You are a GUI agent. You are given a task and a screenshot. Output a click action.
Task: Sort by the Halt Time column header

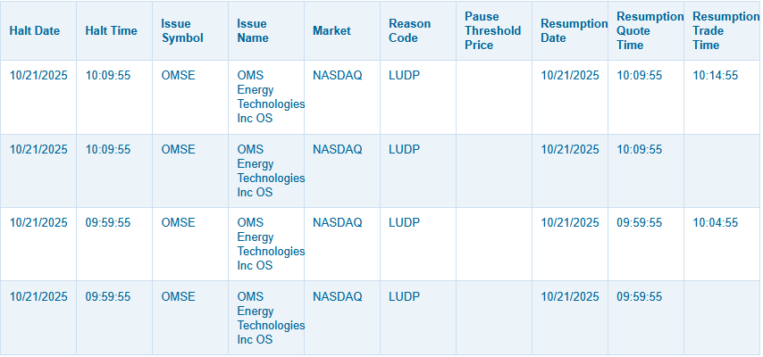(x=112, y=30)
